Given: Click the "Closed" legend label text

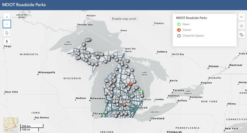Looking at the screenshot, I should (x=187, y=30).
